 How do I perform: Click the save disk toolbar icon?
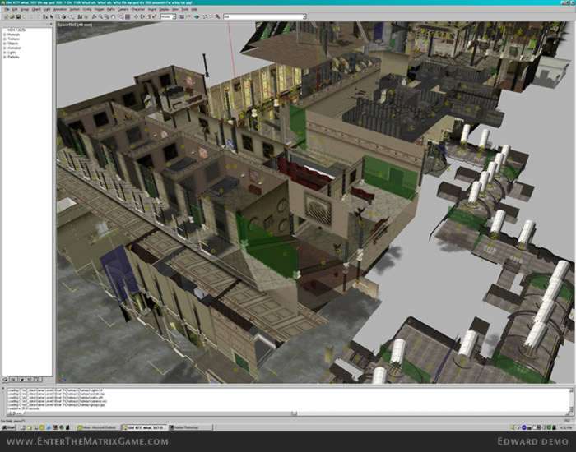[x=18, y=17]
